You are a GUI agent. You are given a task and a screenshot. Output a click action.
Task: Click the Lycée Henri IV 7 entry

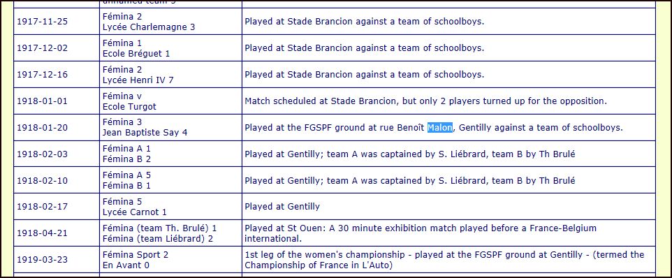point(138,80)
